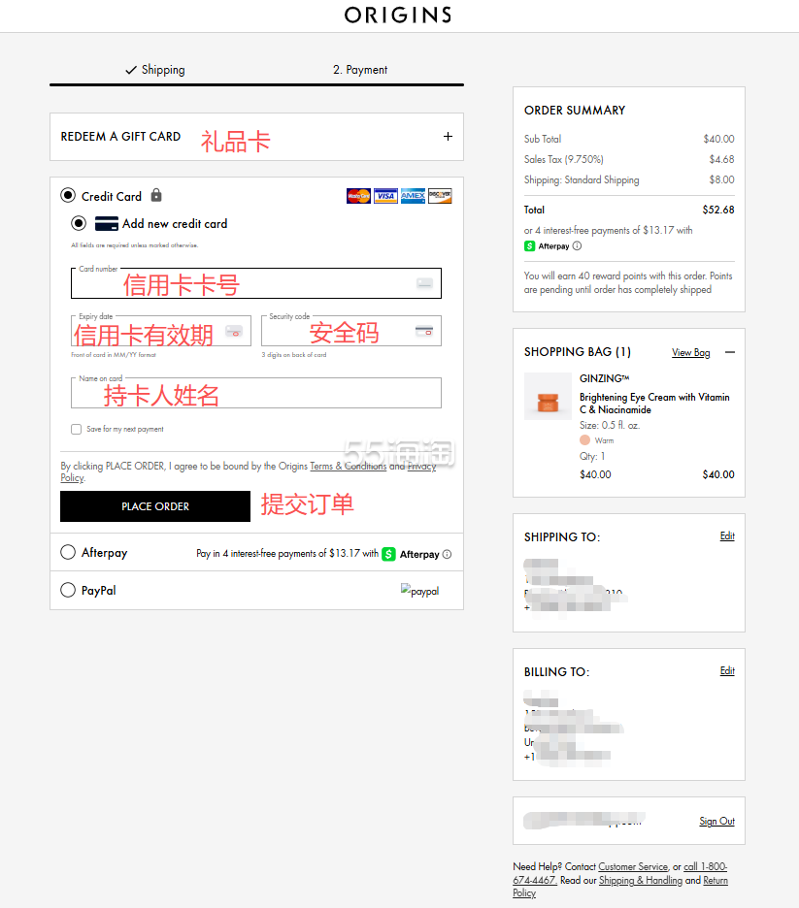Click into the Expiry date field

(161, 331)
